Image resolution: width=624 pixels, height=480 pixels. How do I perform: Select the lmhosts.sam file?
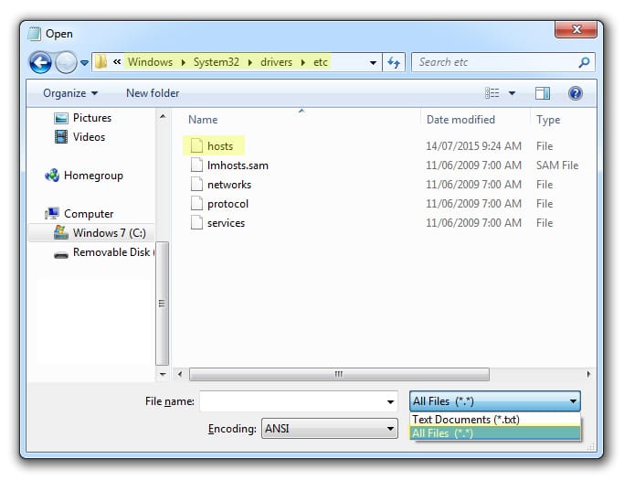[238, 165]
